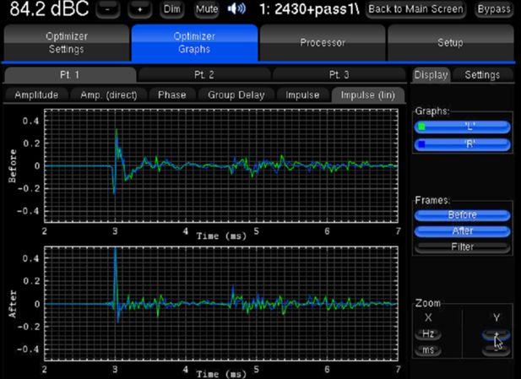521x379 pixels.
Task: Click the blue speaker sound icon
Action: pos(236,9)
